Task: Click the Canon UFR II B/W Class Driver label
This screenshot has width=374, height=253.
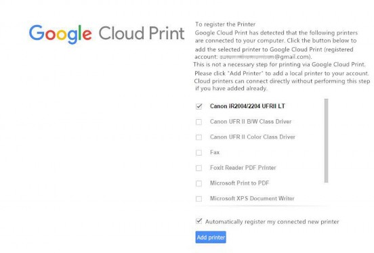Action: tap(251, 122)
